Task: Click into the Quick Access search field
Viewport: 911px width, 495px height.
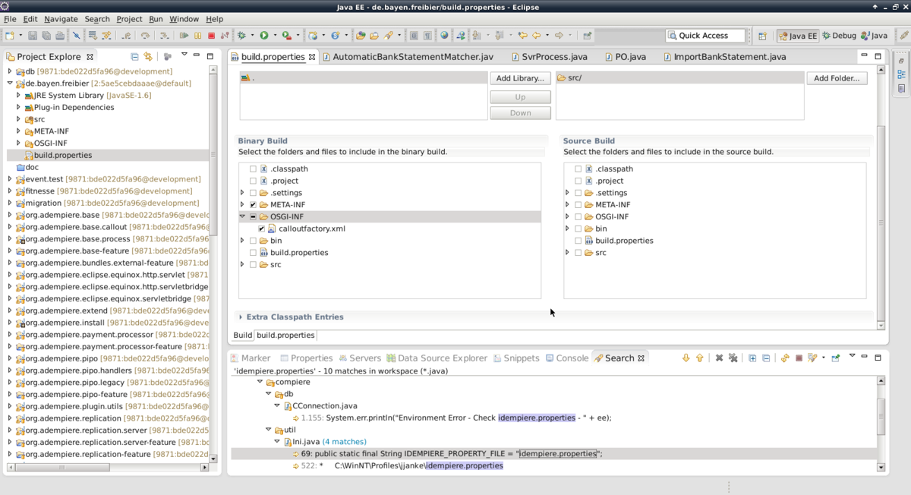Action: pos(706,36)
